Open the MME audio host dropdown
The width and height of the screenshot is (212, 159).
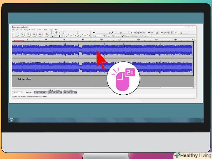pos(97,36)
